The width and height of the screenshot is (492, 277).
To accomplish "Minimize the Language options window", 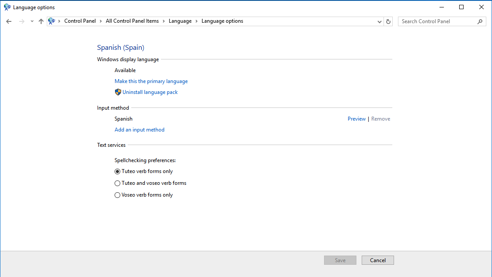I will click(x=441, y=7).
